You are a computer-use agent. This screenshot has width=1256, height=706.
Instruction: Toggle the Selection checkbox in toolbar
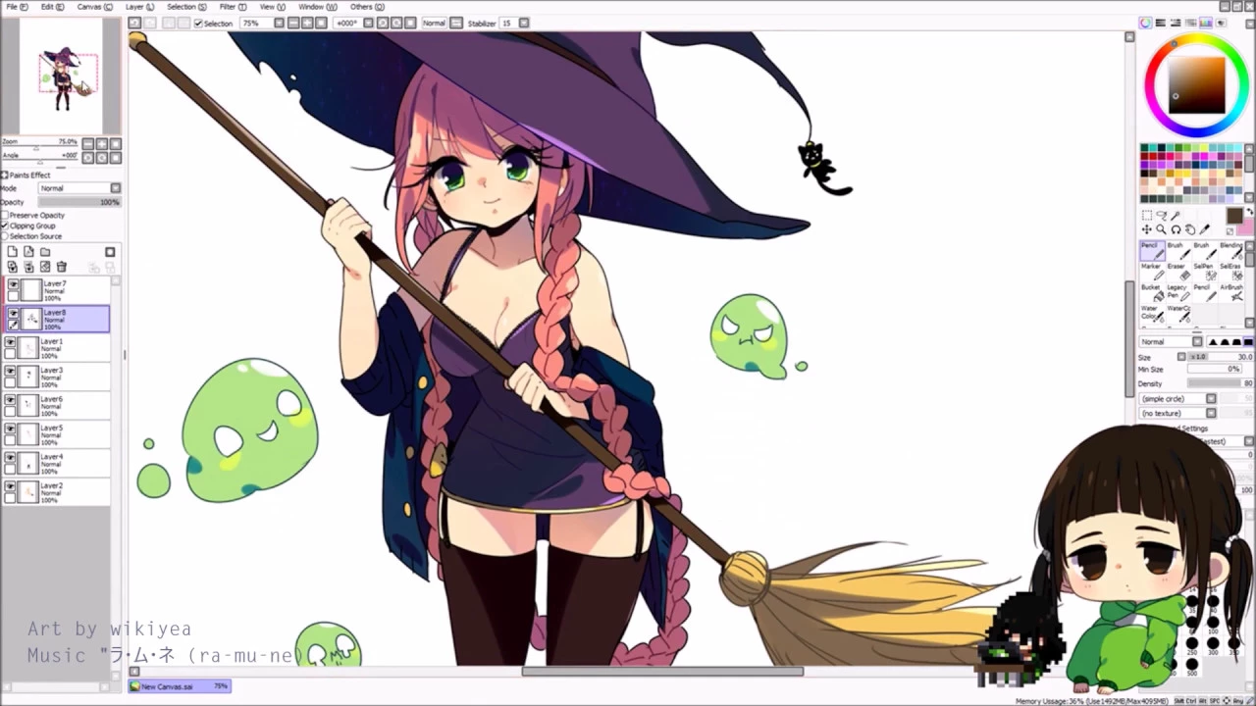click(x=198, y=24)
